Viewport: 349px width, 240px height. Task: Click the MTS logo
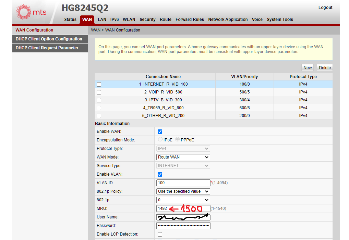point(31,12)
